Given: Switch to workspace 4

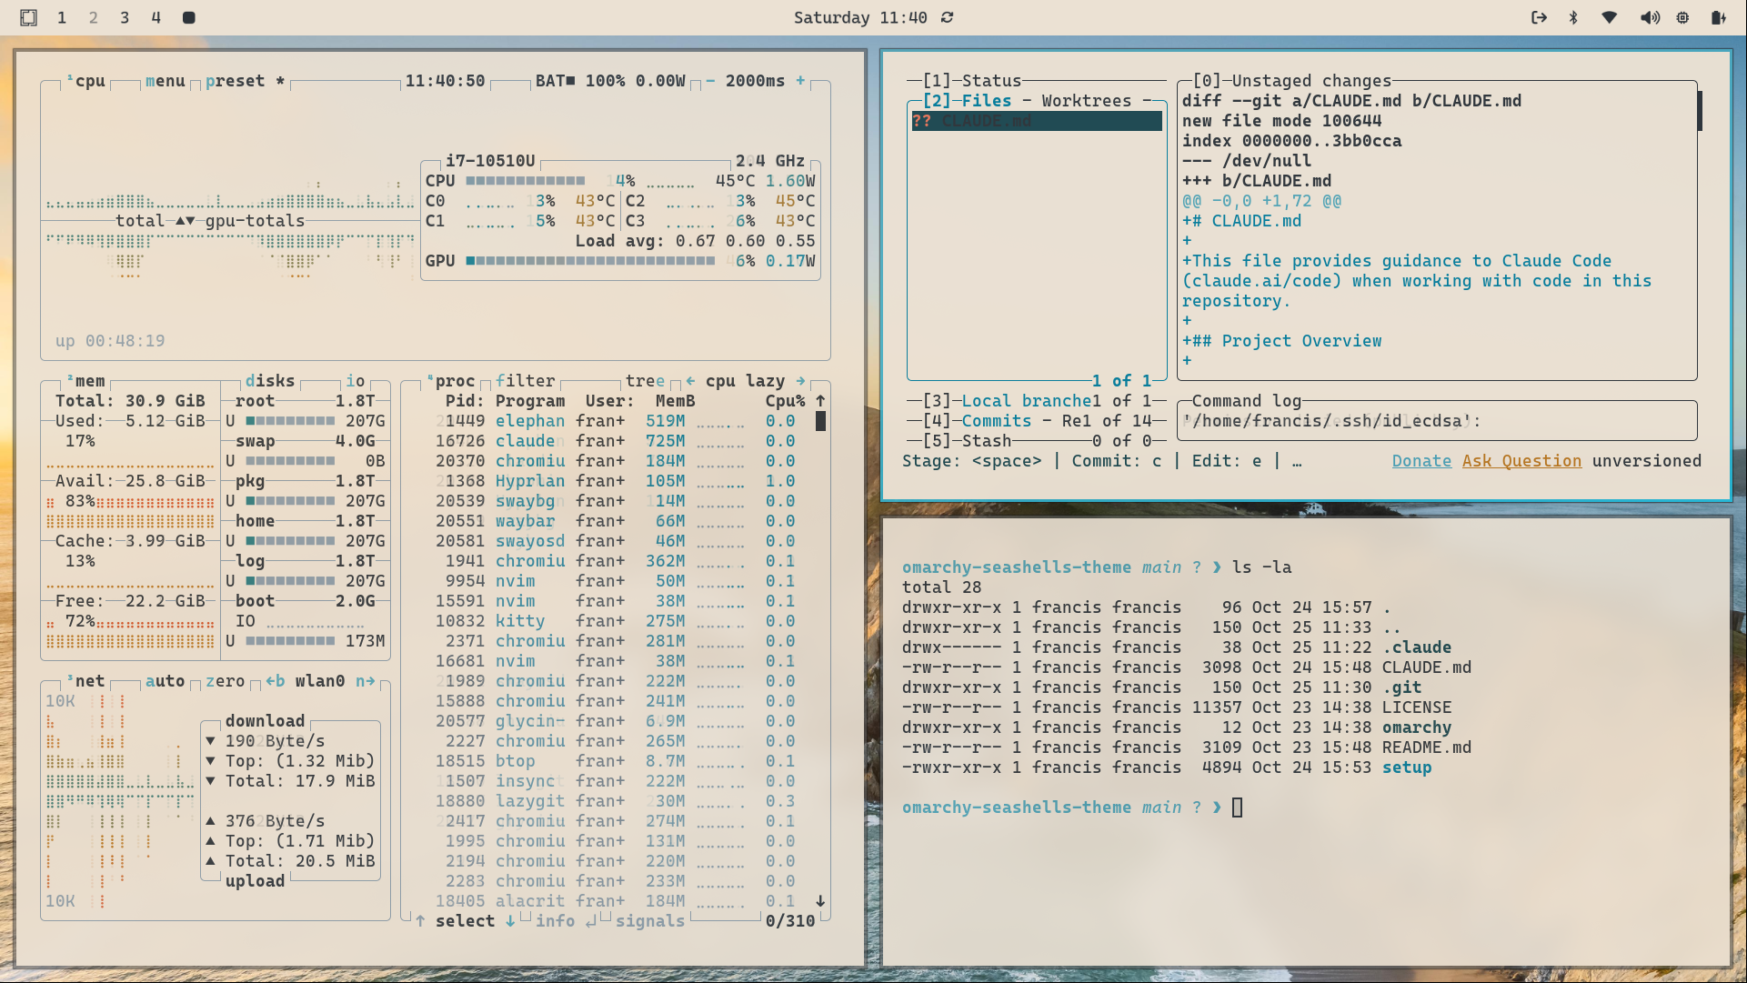Looking at the screenshot, I should point(156,17).
